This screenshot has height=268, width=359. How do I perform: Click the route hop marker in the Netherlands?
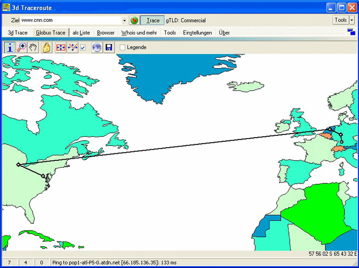[330, 129]
